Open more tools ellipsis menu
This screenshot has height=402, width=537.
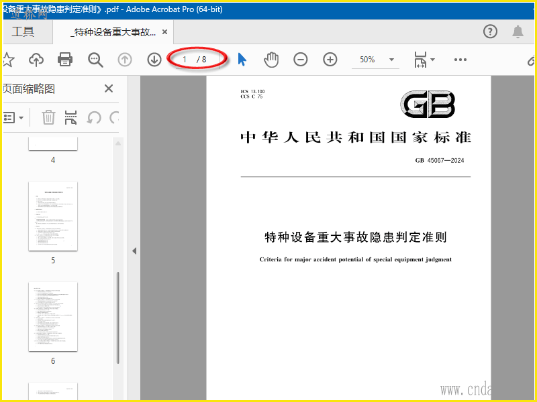pyautogui.click(x=460, y=60)
